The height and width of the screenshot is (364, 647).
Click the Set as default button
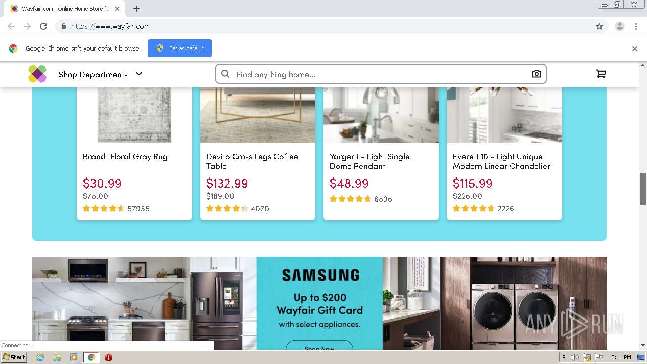(x=179, y=48)
